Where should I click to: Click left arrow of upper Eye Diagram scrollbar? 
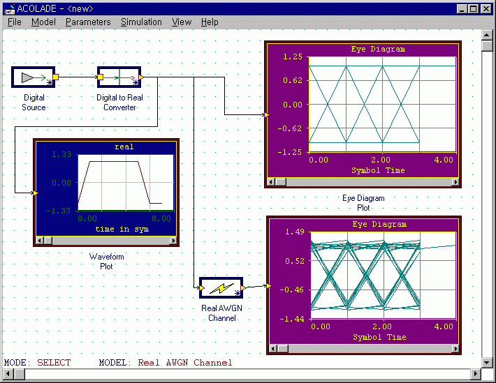click(x=273, y=181)
